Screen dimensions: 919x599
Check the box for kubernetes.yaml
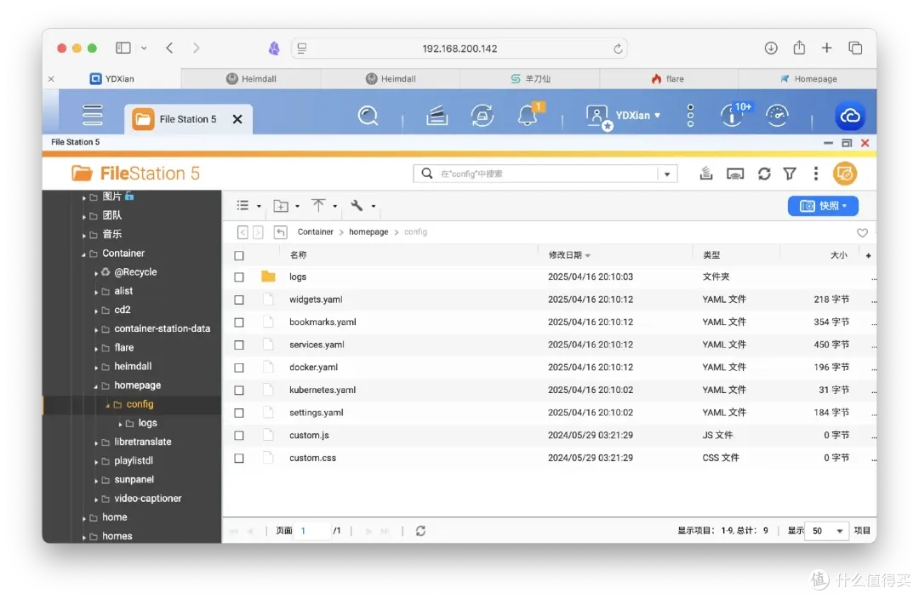pyautogui.click(x=239, y=391)
